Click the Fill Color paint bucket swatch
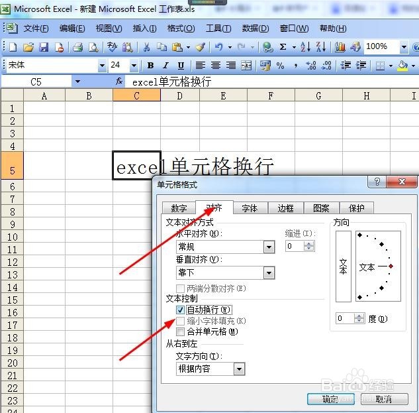 [402, 66]
